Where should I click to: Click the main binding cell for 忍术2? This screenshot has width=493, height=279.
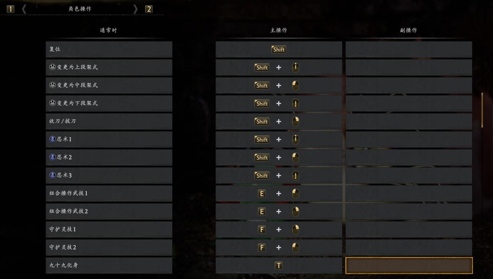pyautogui.click(x=279, y=157)
